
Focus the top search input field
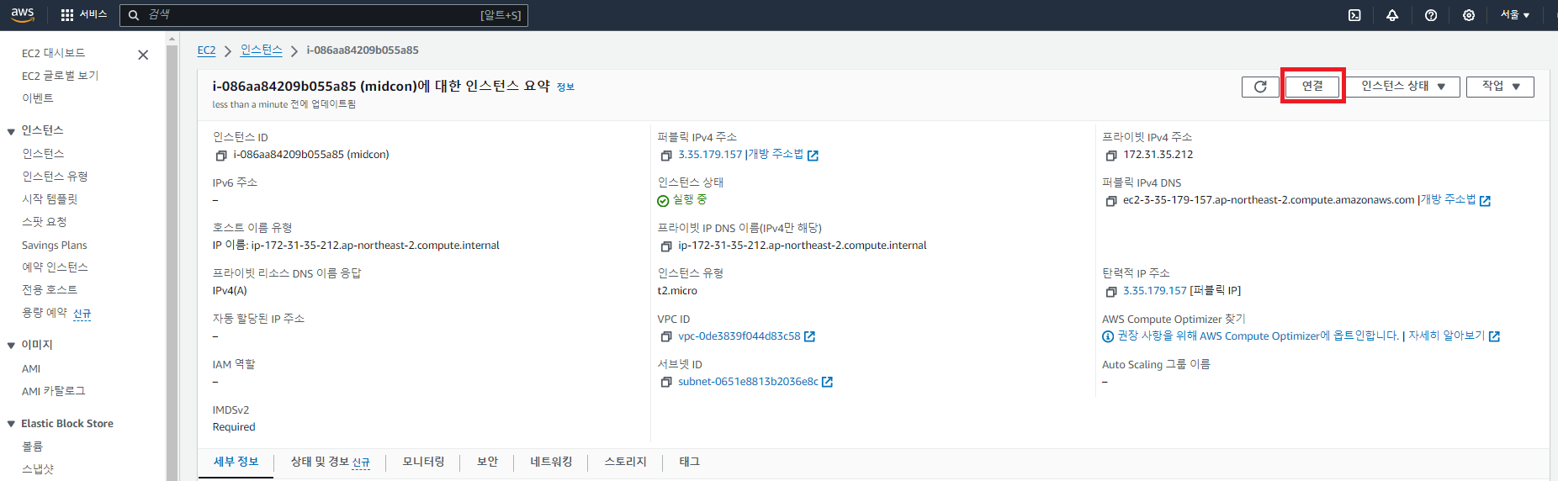pyautogui.click(x=324, y=15)
